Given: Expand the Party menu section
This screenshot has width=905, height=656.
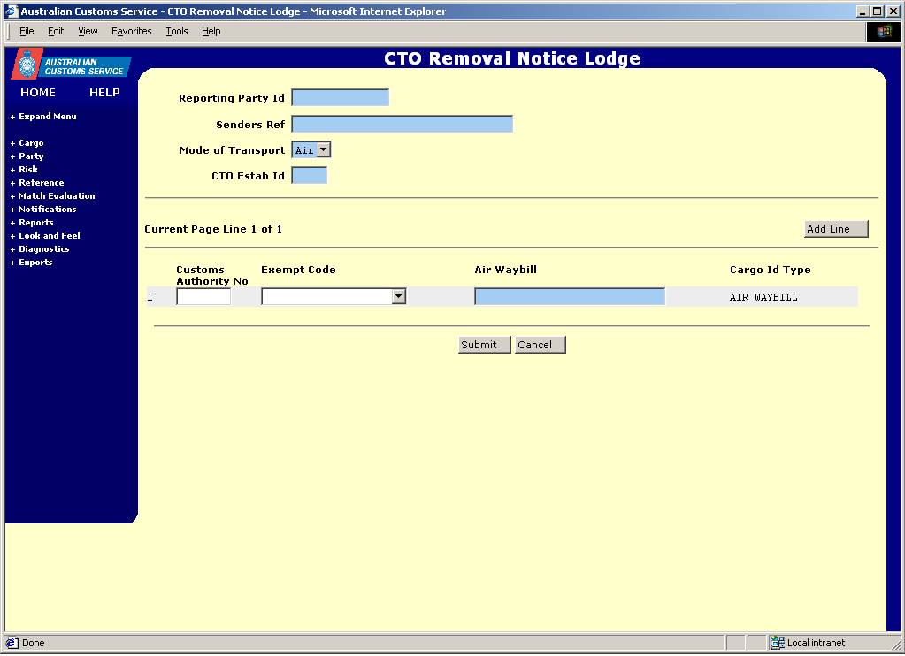Looking at the screenshot, I should coord(27,156).
